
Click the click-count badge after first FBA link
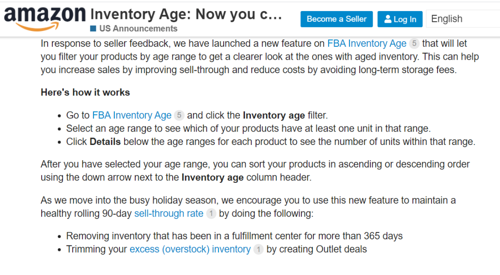pyautogui.click(x=414, y=44)
